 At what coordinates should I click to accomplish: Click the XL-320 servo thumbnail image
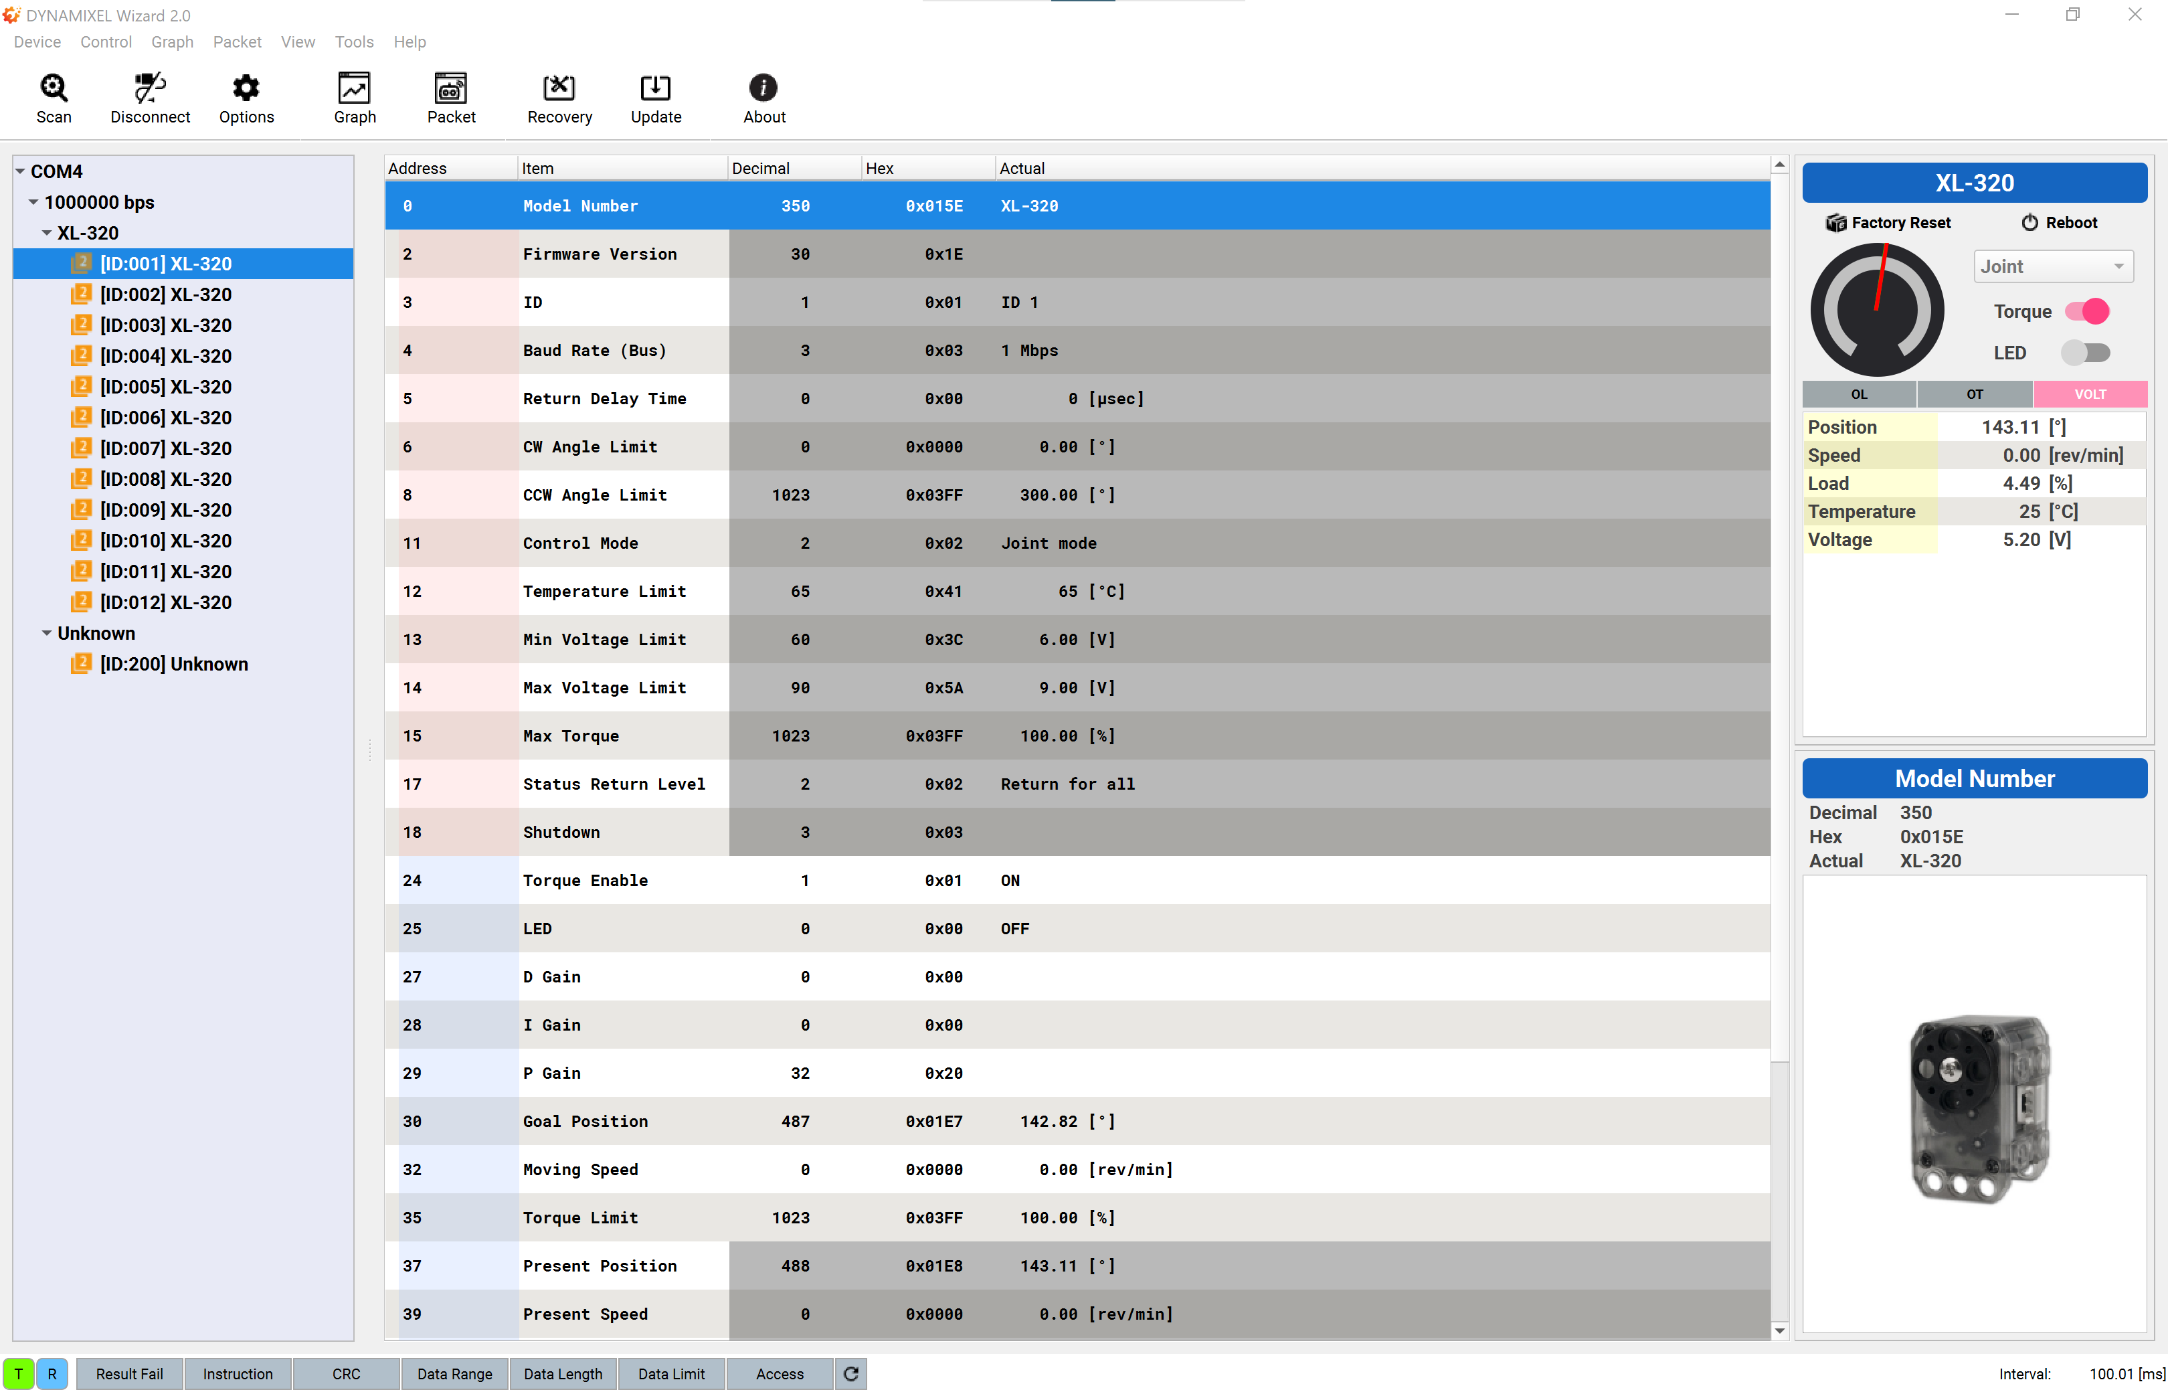tap(1979, 1108)
